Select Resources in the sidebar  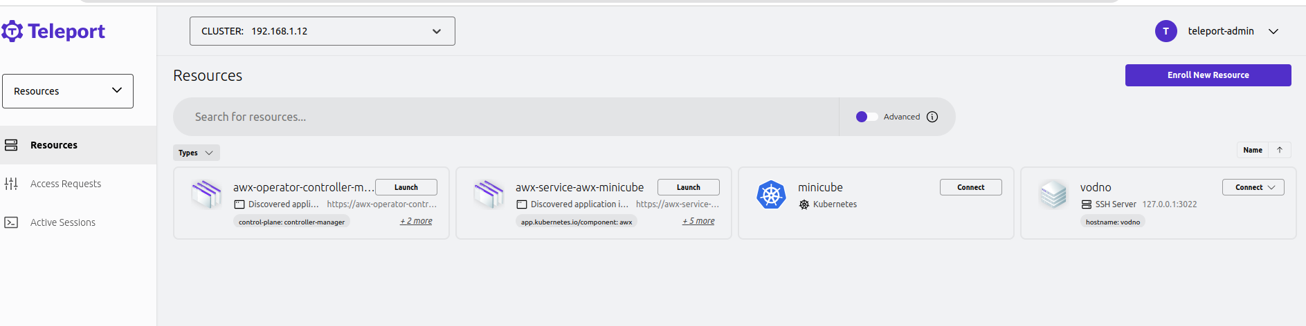(x=78, y=145)
